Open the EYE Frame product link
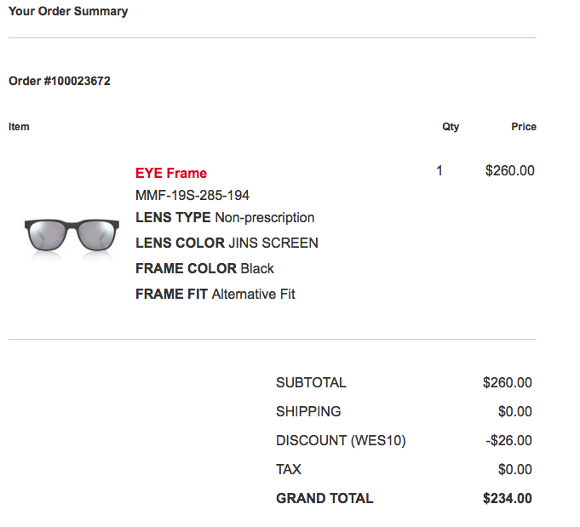Viewport: 580px width, 527px height. click(x=171, y=173)
